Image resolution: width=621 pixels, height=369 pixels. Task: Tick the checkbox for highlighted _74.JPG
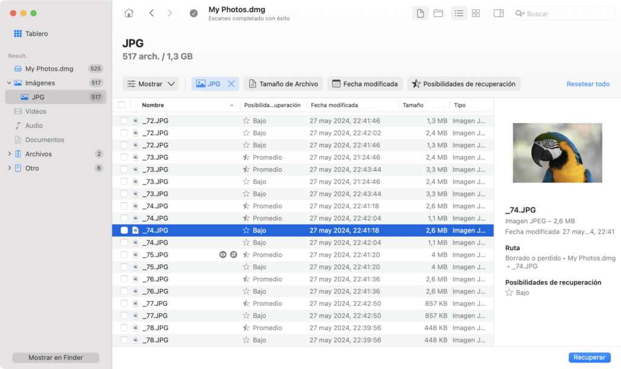click(124, 231)
